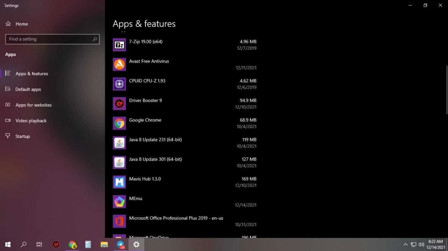Select Java 8 Update 301 (64-bit) entry
Image resolution: width=448 pixels, height=251 pixels.
click(x=184, y=162)
